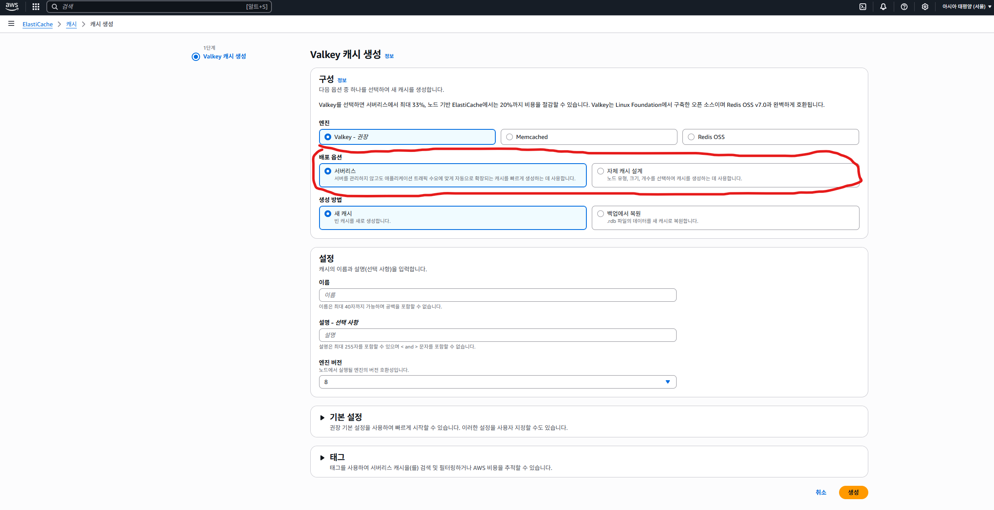Open the services grid menu icon
Image resolution: width=994 pixels, height=510 pixels.
36,7
